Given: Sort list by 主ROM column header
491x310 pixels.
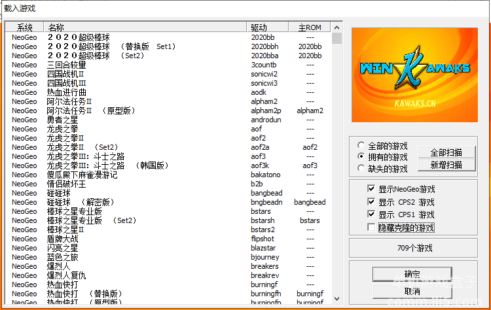Looking at the screenshot, I should tap(310, 27).
